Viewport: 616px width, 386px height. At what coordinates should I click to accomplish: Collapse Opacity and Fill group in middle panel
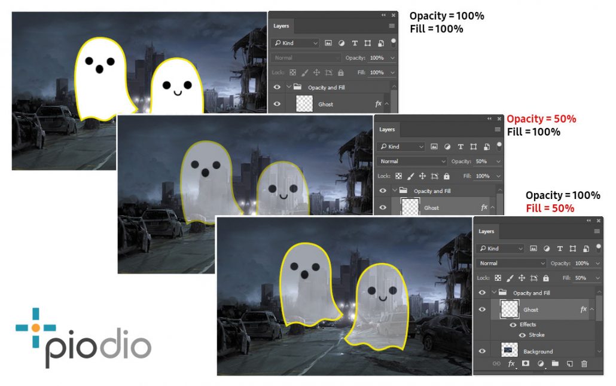pyautogui.click(x=395, y=191)
